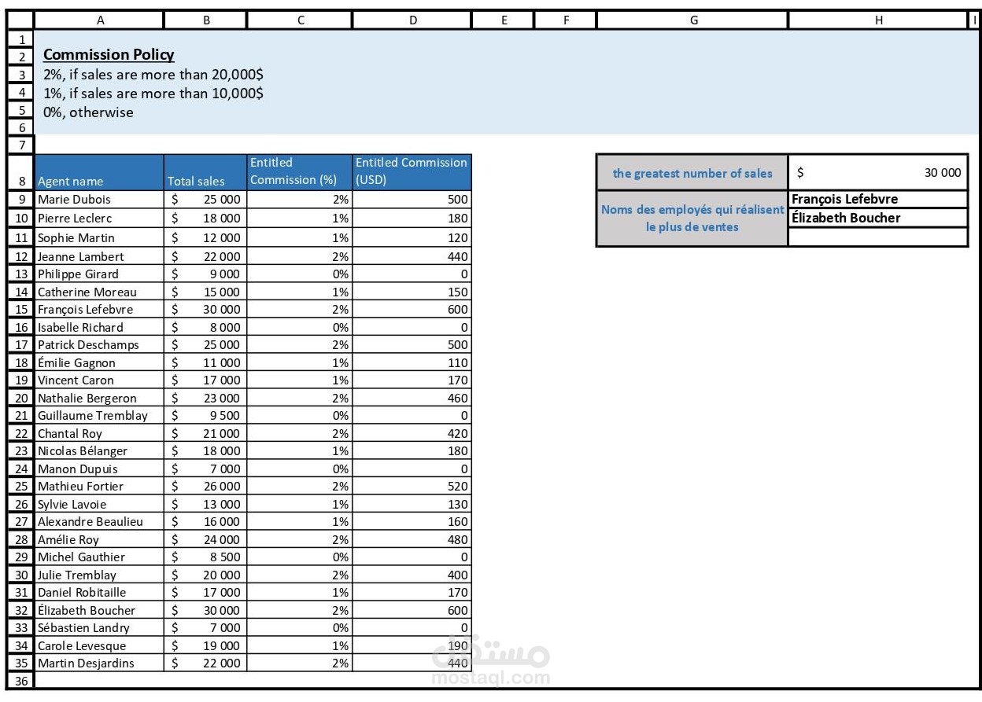The height and width of the screenshot is (702, 982).
Task: Click 'Noms des employés qui réalisent' label cell
Action: pos(692,218)
